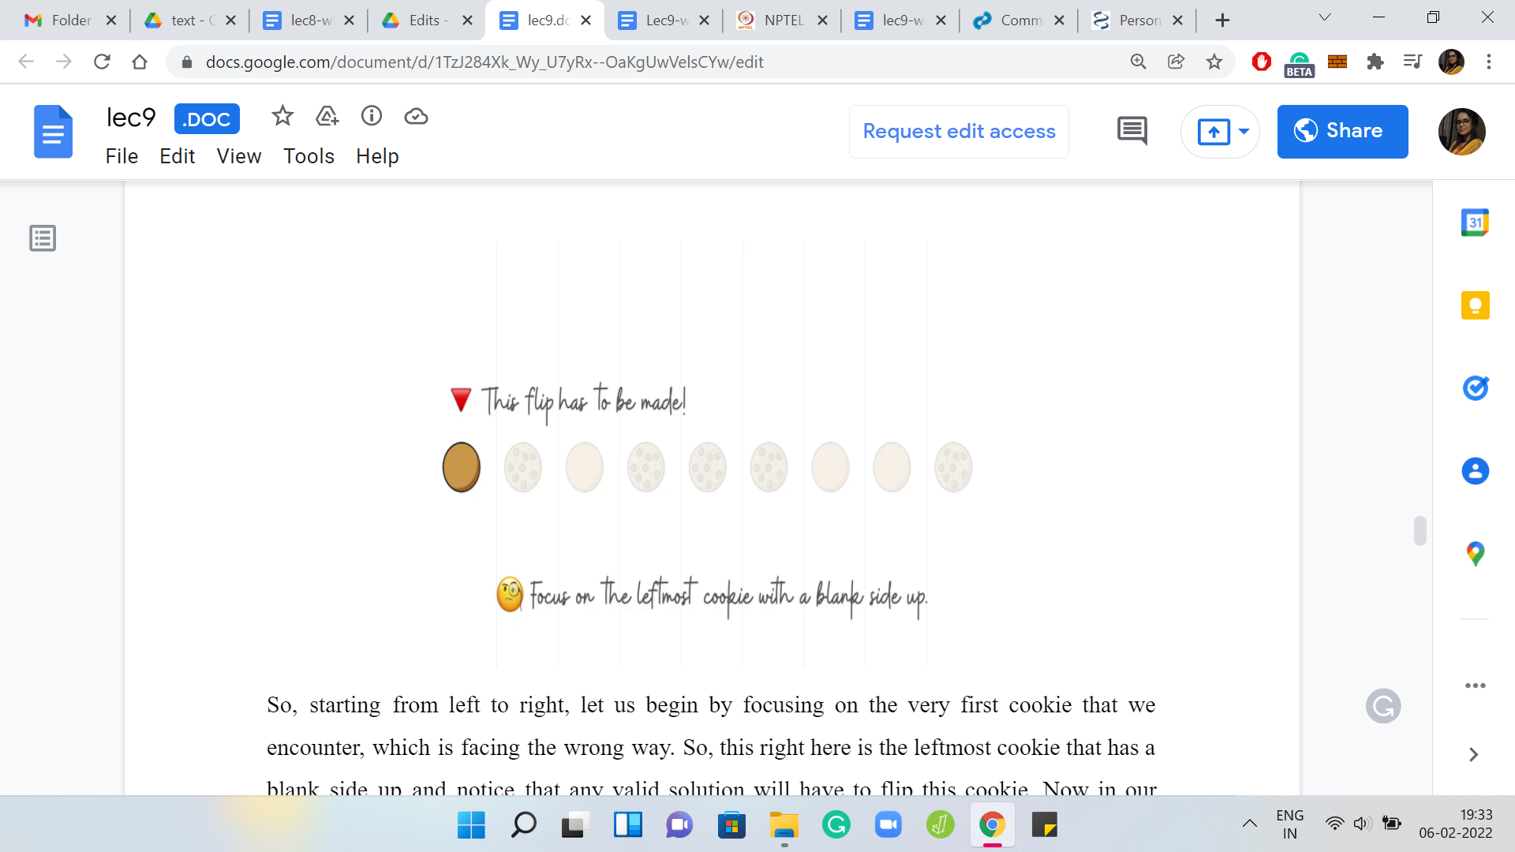Open Google Calendar side panel
1515x852 pixels.
click(x=1475, y=223)
